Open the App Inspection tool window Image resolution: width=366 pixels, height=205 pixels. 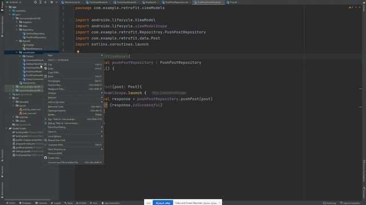coord(110,203)
